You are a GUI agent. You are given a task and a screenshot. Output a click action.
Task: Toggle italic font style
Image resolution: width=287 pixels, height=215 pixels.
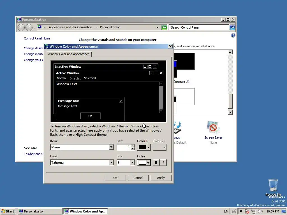[163, 163]
